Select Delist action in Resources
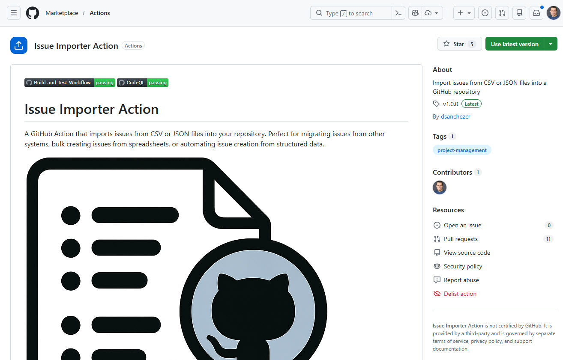The width and height of the screenshot is (563, 360). pyautogui.click(x=460, y=294)
